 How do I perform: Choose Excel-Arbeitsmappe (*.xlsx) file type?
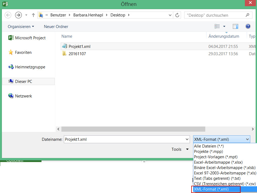(218, 162)
